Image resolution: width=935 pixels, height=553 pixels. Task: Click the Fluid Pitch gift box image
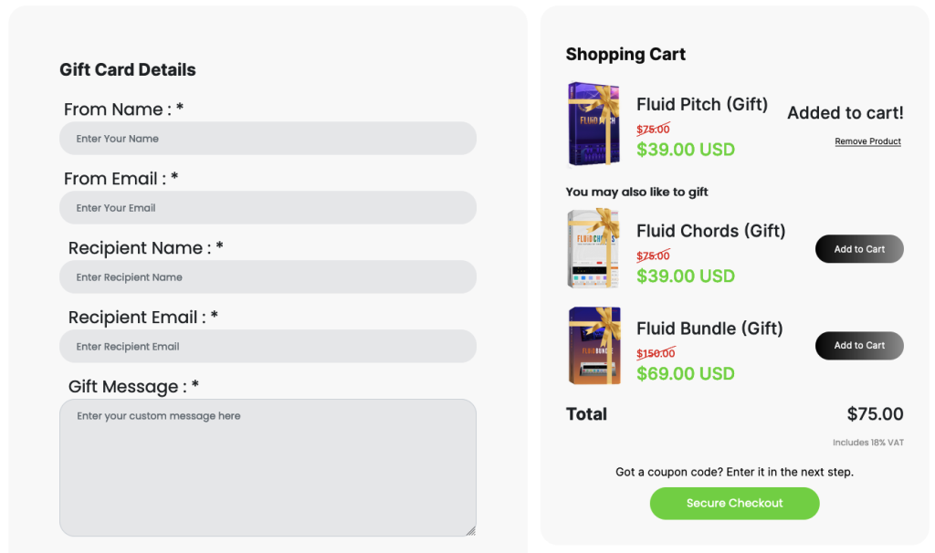(594, 124)
